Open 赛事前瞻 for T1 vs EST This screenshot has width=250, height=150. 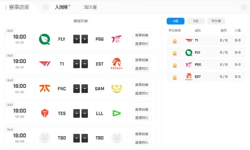pyautogui.click(x=142, y=60)
